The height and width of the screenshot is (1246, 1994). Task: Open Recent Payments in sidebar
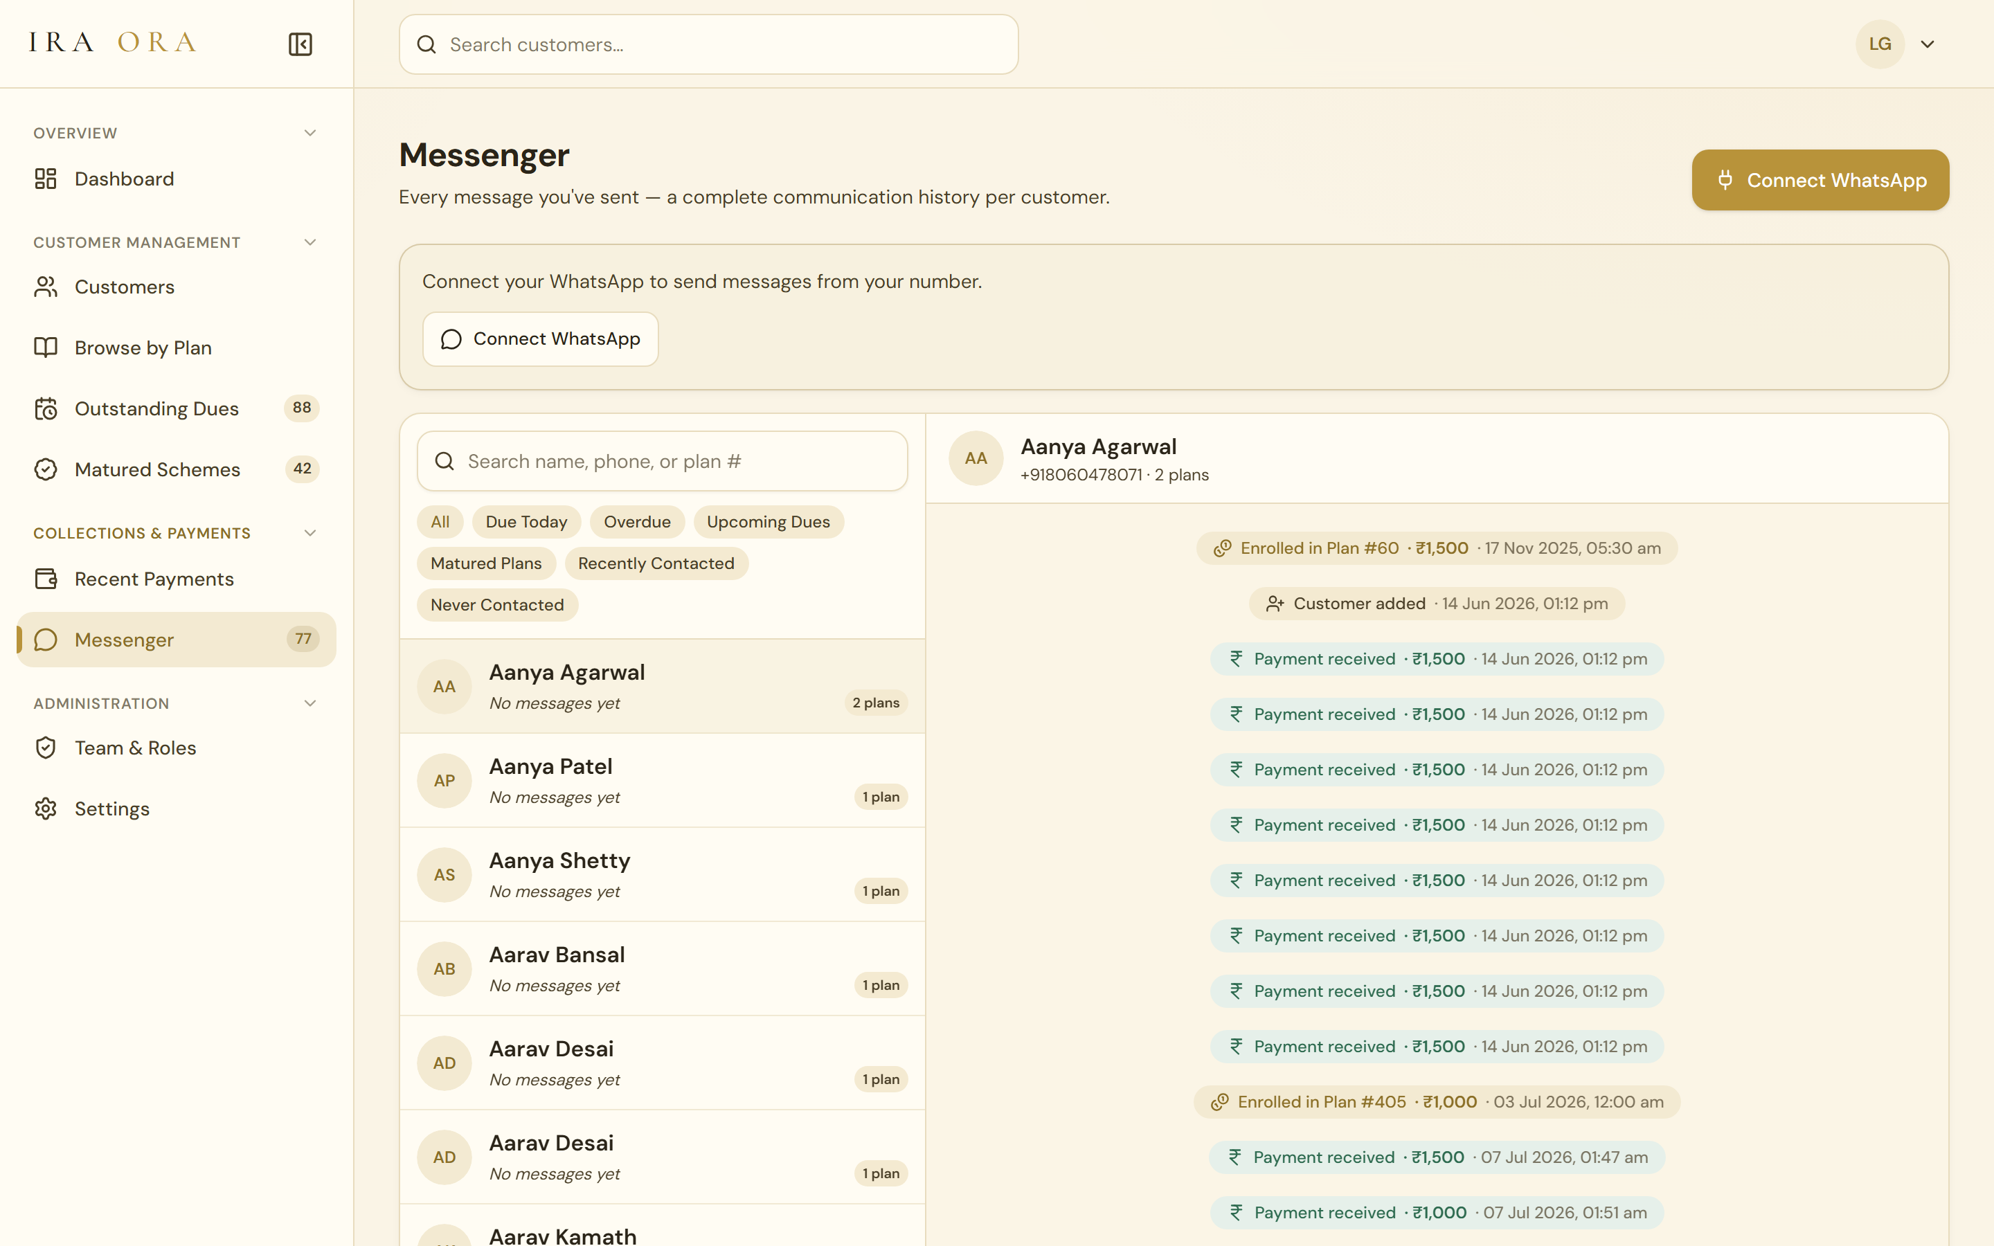[x=177, y=579]
